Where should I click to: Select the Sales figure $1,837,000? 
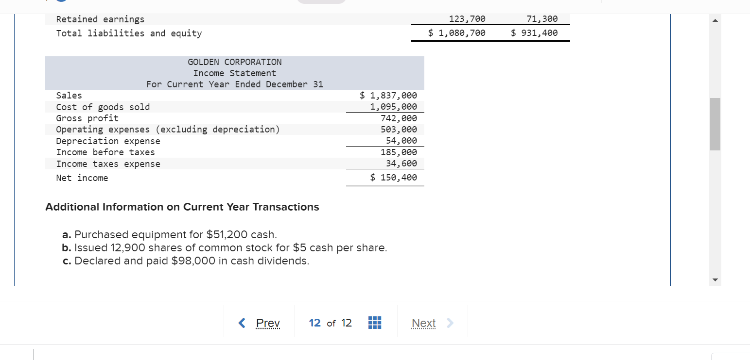pos(388,95)
